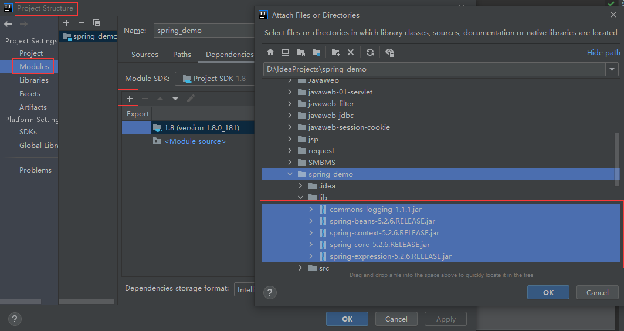Click the Hide path link
Viewport: 624px width, 331px height.
[603, 53]
